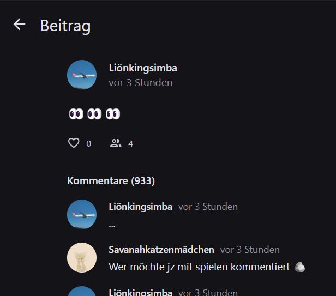Click the like count next to the heart
The image size is (336, 296).
coord(89,144)
